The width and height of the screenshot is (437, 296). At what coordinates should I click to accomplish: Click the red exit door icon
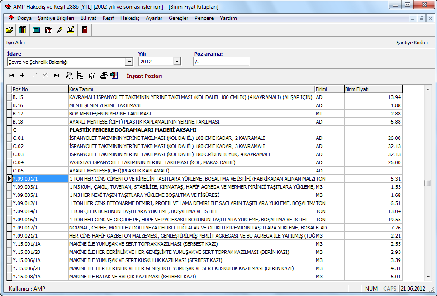pyautogui.click(x=85, y=30)
